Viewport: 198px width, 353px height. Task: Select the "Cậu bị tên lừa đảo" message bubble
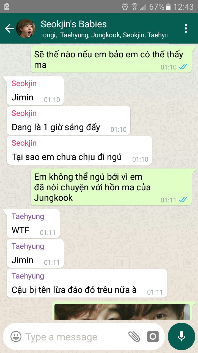click(87, 283)
